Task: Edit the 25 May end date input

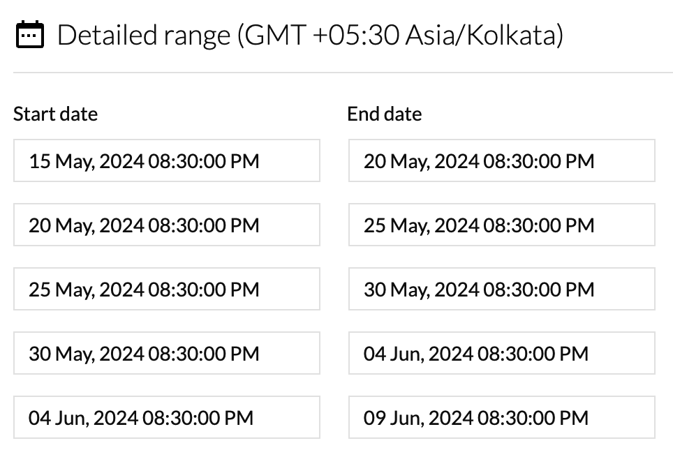Action: pyautogui.click(x=501, y=225)
